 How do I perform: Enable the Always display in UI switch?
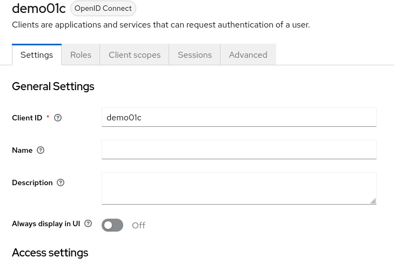pyautogui.click(x=112, y=225)
